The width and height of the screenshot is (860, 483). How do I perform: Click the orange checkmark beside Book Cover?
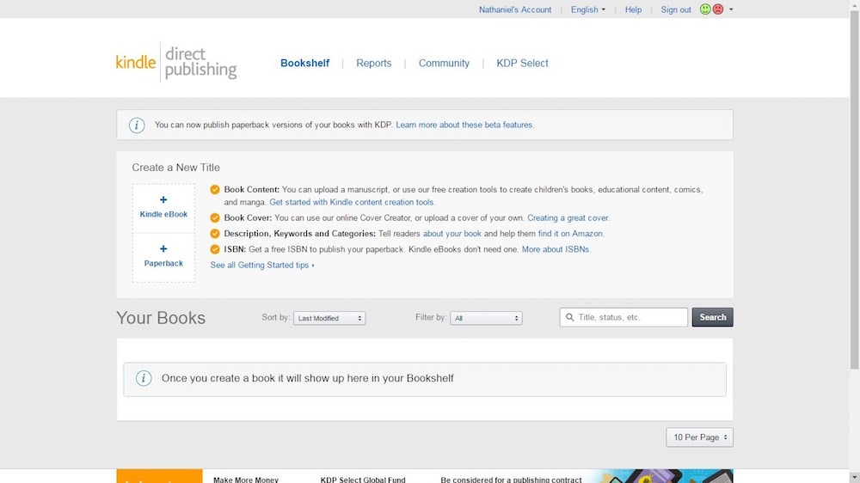215,217
